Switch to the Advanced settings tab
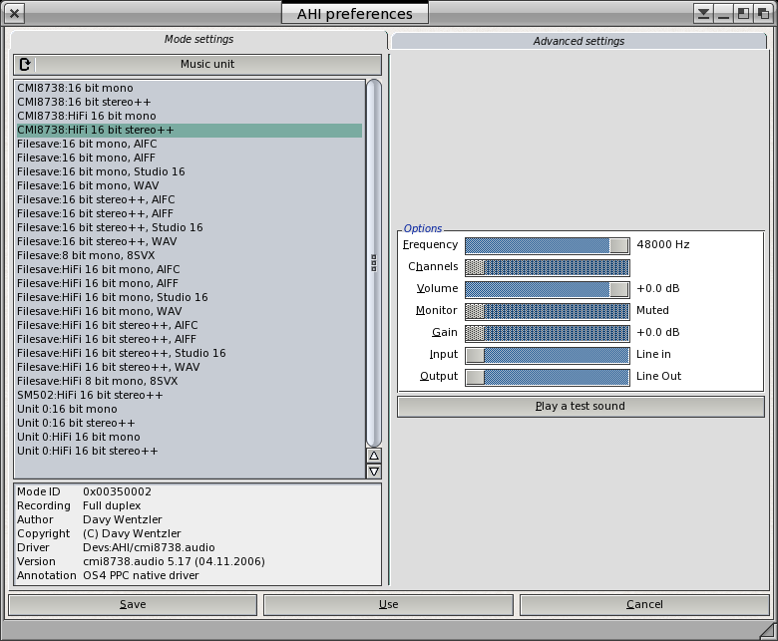 click(x=579, y=41)
